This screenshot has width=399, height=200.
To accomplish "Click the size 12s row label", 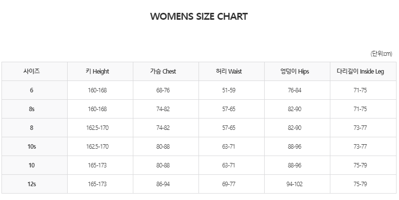I will coord(32,184).
